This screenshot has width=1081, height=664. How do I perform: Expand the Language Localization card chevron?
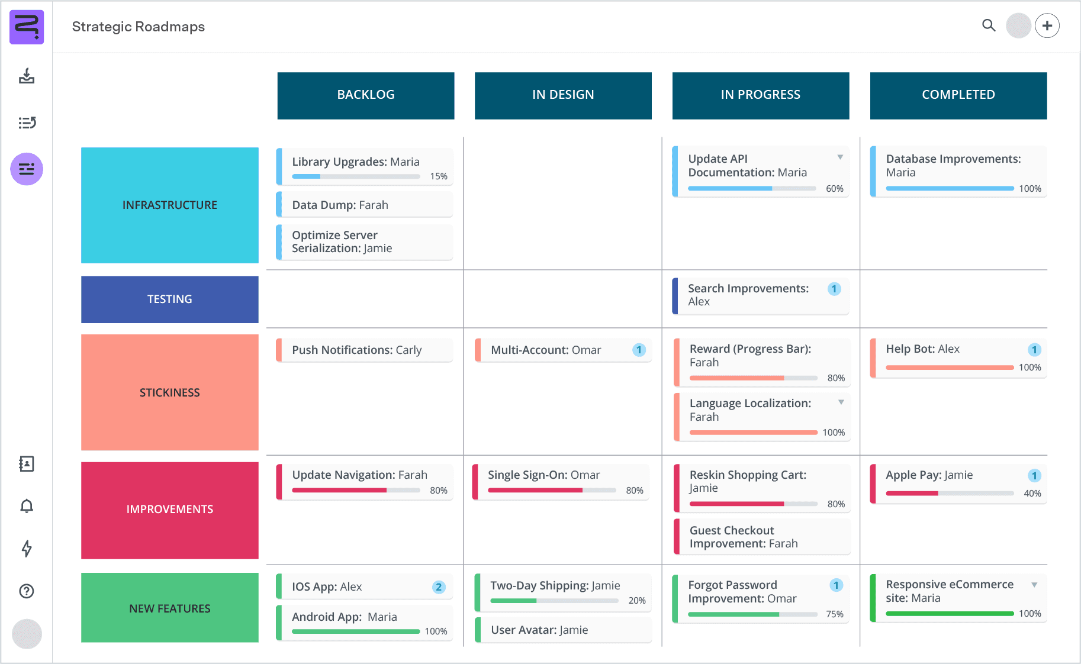click(x=841, y=401)
